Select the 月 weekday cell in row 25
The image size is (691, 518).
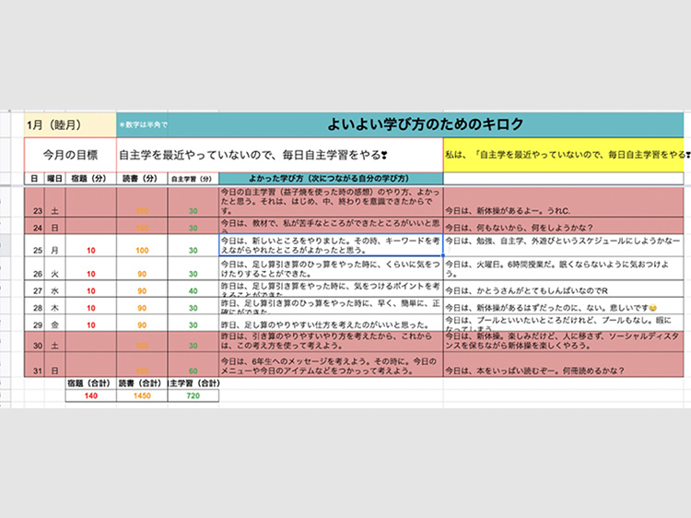54,245
